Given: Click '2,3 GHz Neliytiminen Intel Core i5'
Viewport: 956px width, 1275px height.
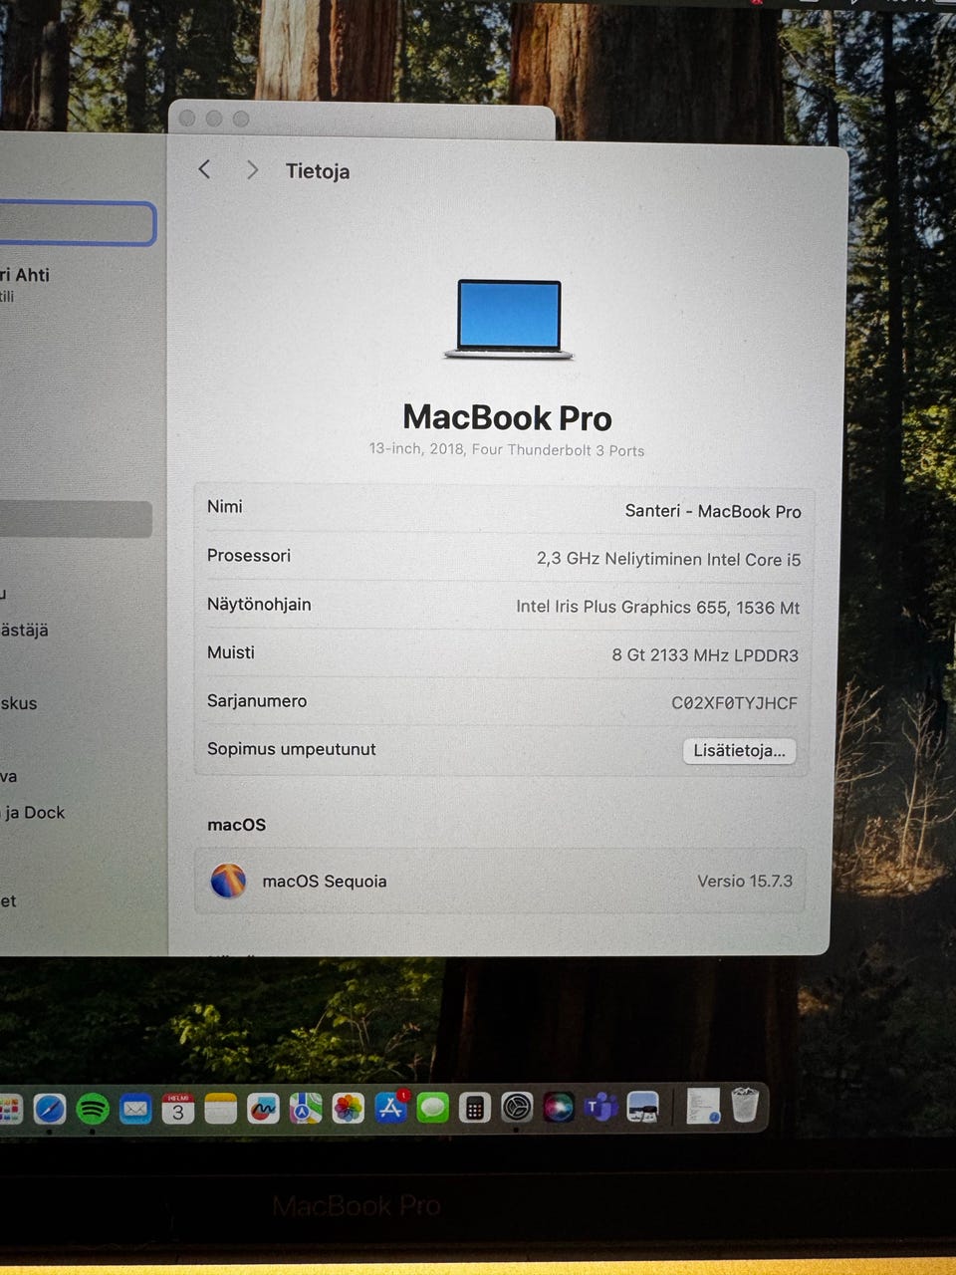Looking at the screenshot, I should [x=668, y=559].
